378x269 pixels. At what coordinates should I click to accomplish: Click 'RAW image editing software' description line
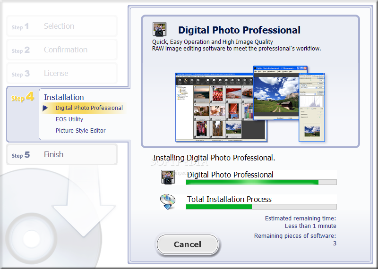237,49
